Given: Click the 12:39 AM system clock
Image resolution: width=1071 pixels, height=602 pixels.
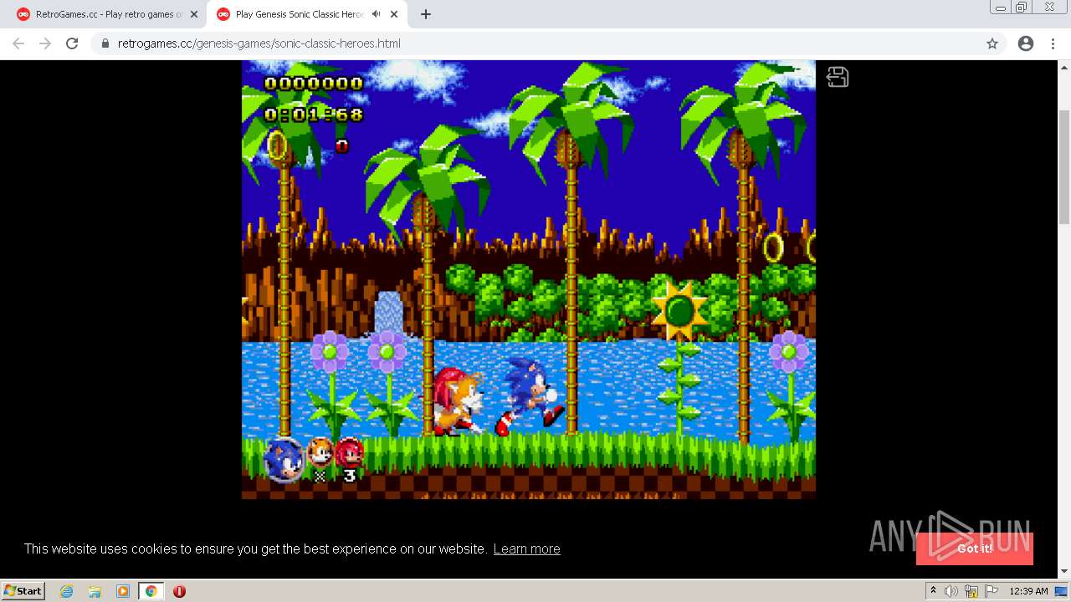Looking at the screenshot, I should [x=1028, y=591].
